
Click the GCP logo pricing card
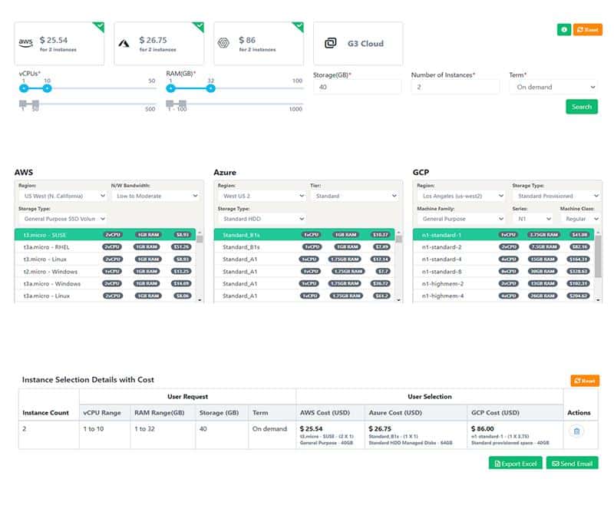coord(259,44)
